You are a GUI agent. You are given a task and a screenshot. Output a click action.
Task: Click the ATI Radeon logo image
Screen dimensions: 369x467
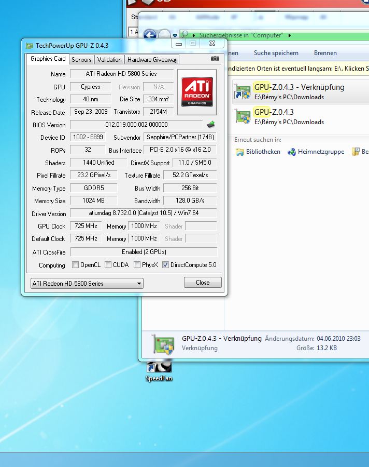(197, 92)
